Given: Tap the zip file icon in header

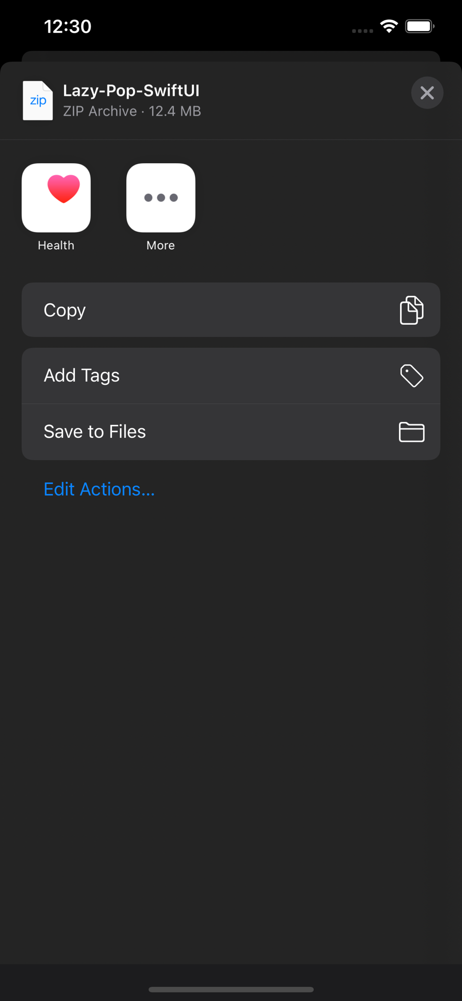Looking at the screenshot, I should click(x=37, y=101).
